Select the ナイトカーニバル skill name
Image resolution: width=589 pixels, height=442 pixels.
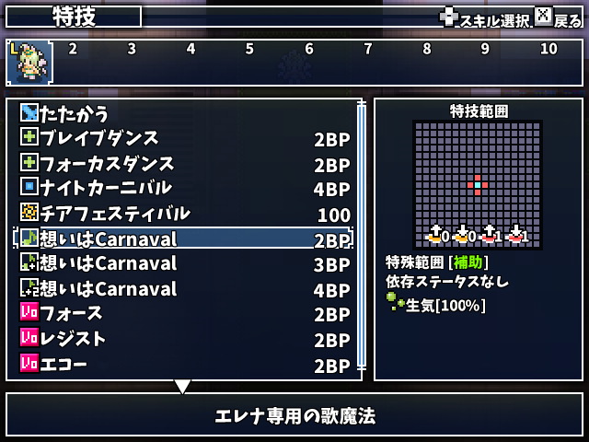106,187
